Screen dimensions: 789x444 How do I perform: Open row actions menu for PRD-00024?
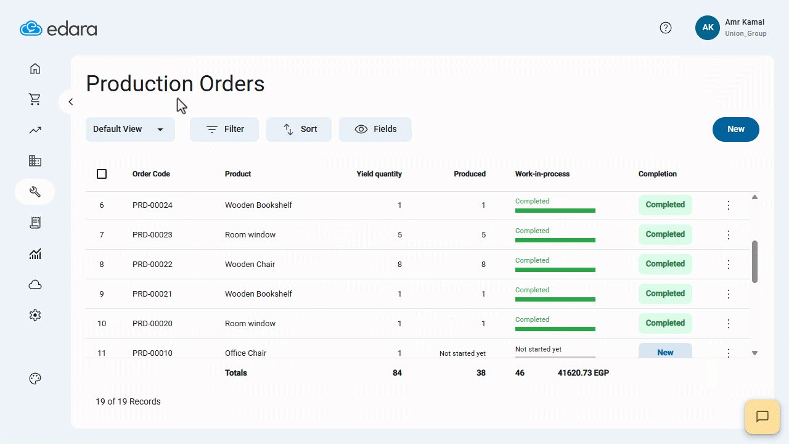(x=729, y=205)
